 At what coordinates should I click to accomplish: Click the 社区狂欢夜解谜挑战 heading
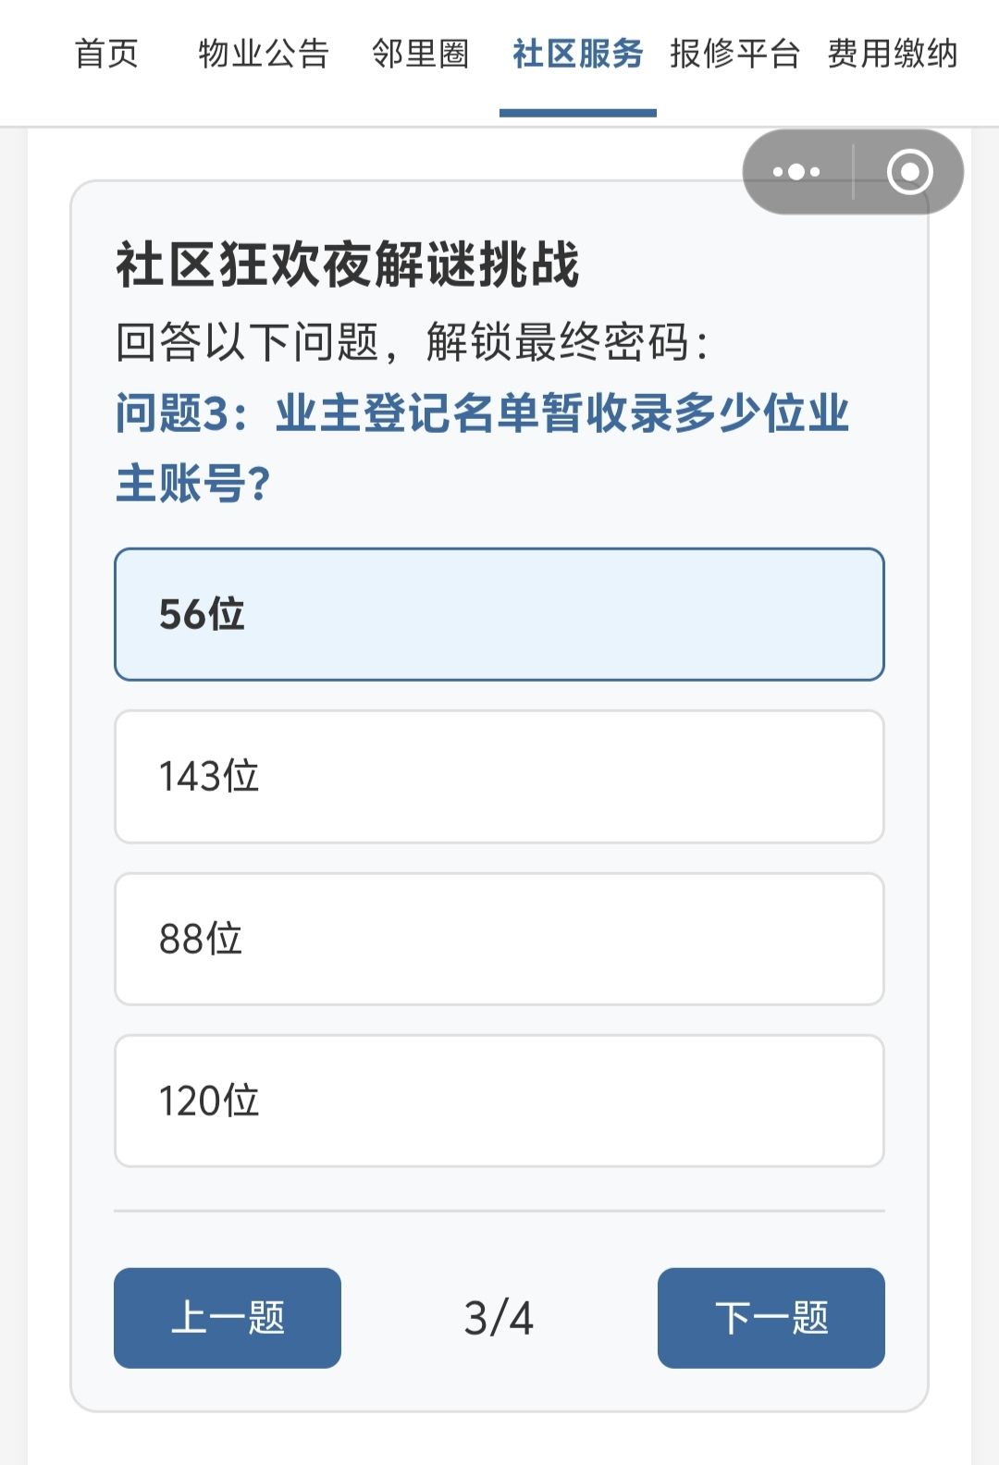click(348, 265)
